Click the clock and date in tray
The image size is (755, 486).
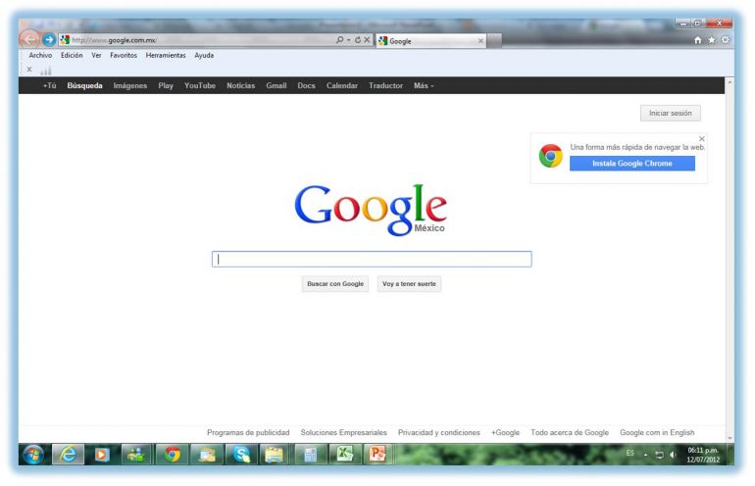tap(703, 455)
